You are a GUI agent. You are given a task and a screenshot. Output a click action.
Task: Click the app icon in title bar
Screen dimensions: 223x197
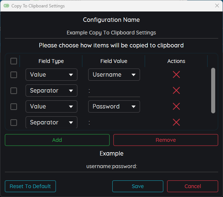pyautogui.click(x=6, y=6)
